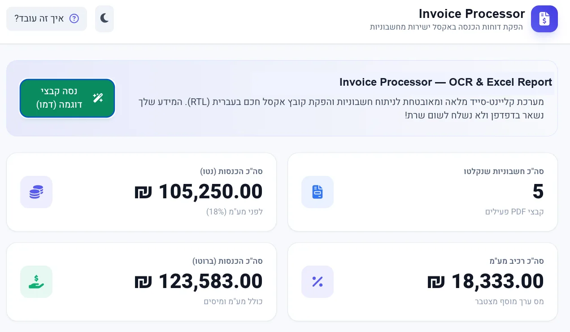This screenshot has height=332, width=570.
Task: Click the question mark help icon
Action: coord(74,18)
